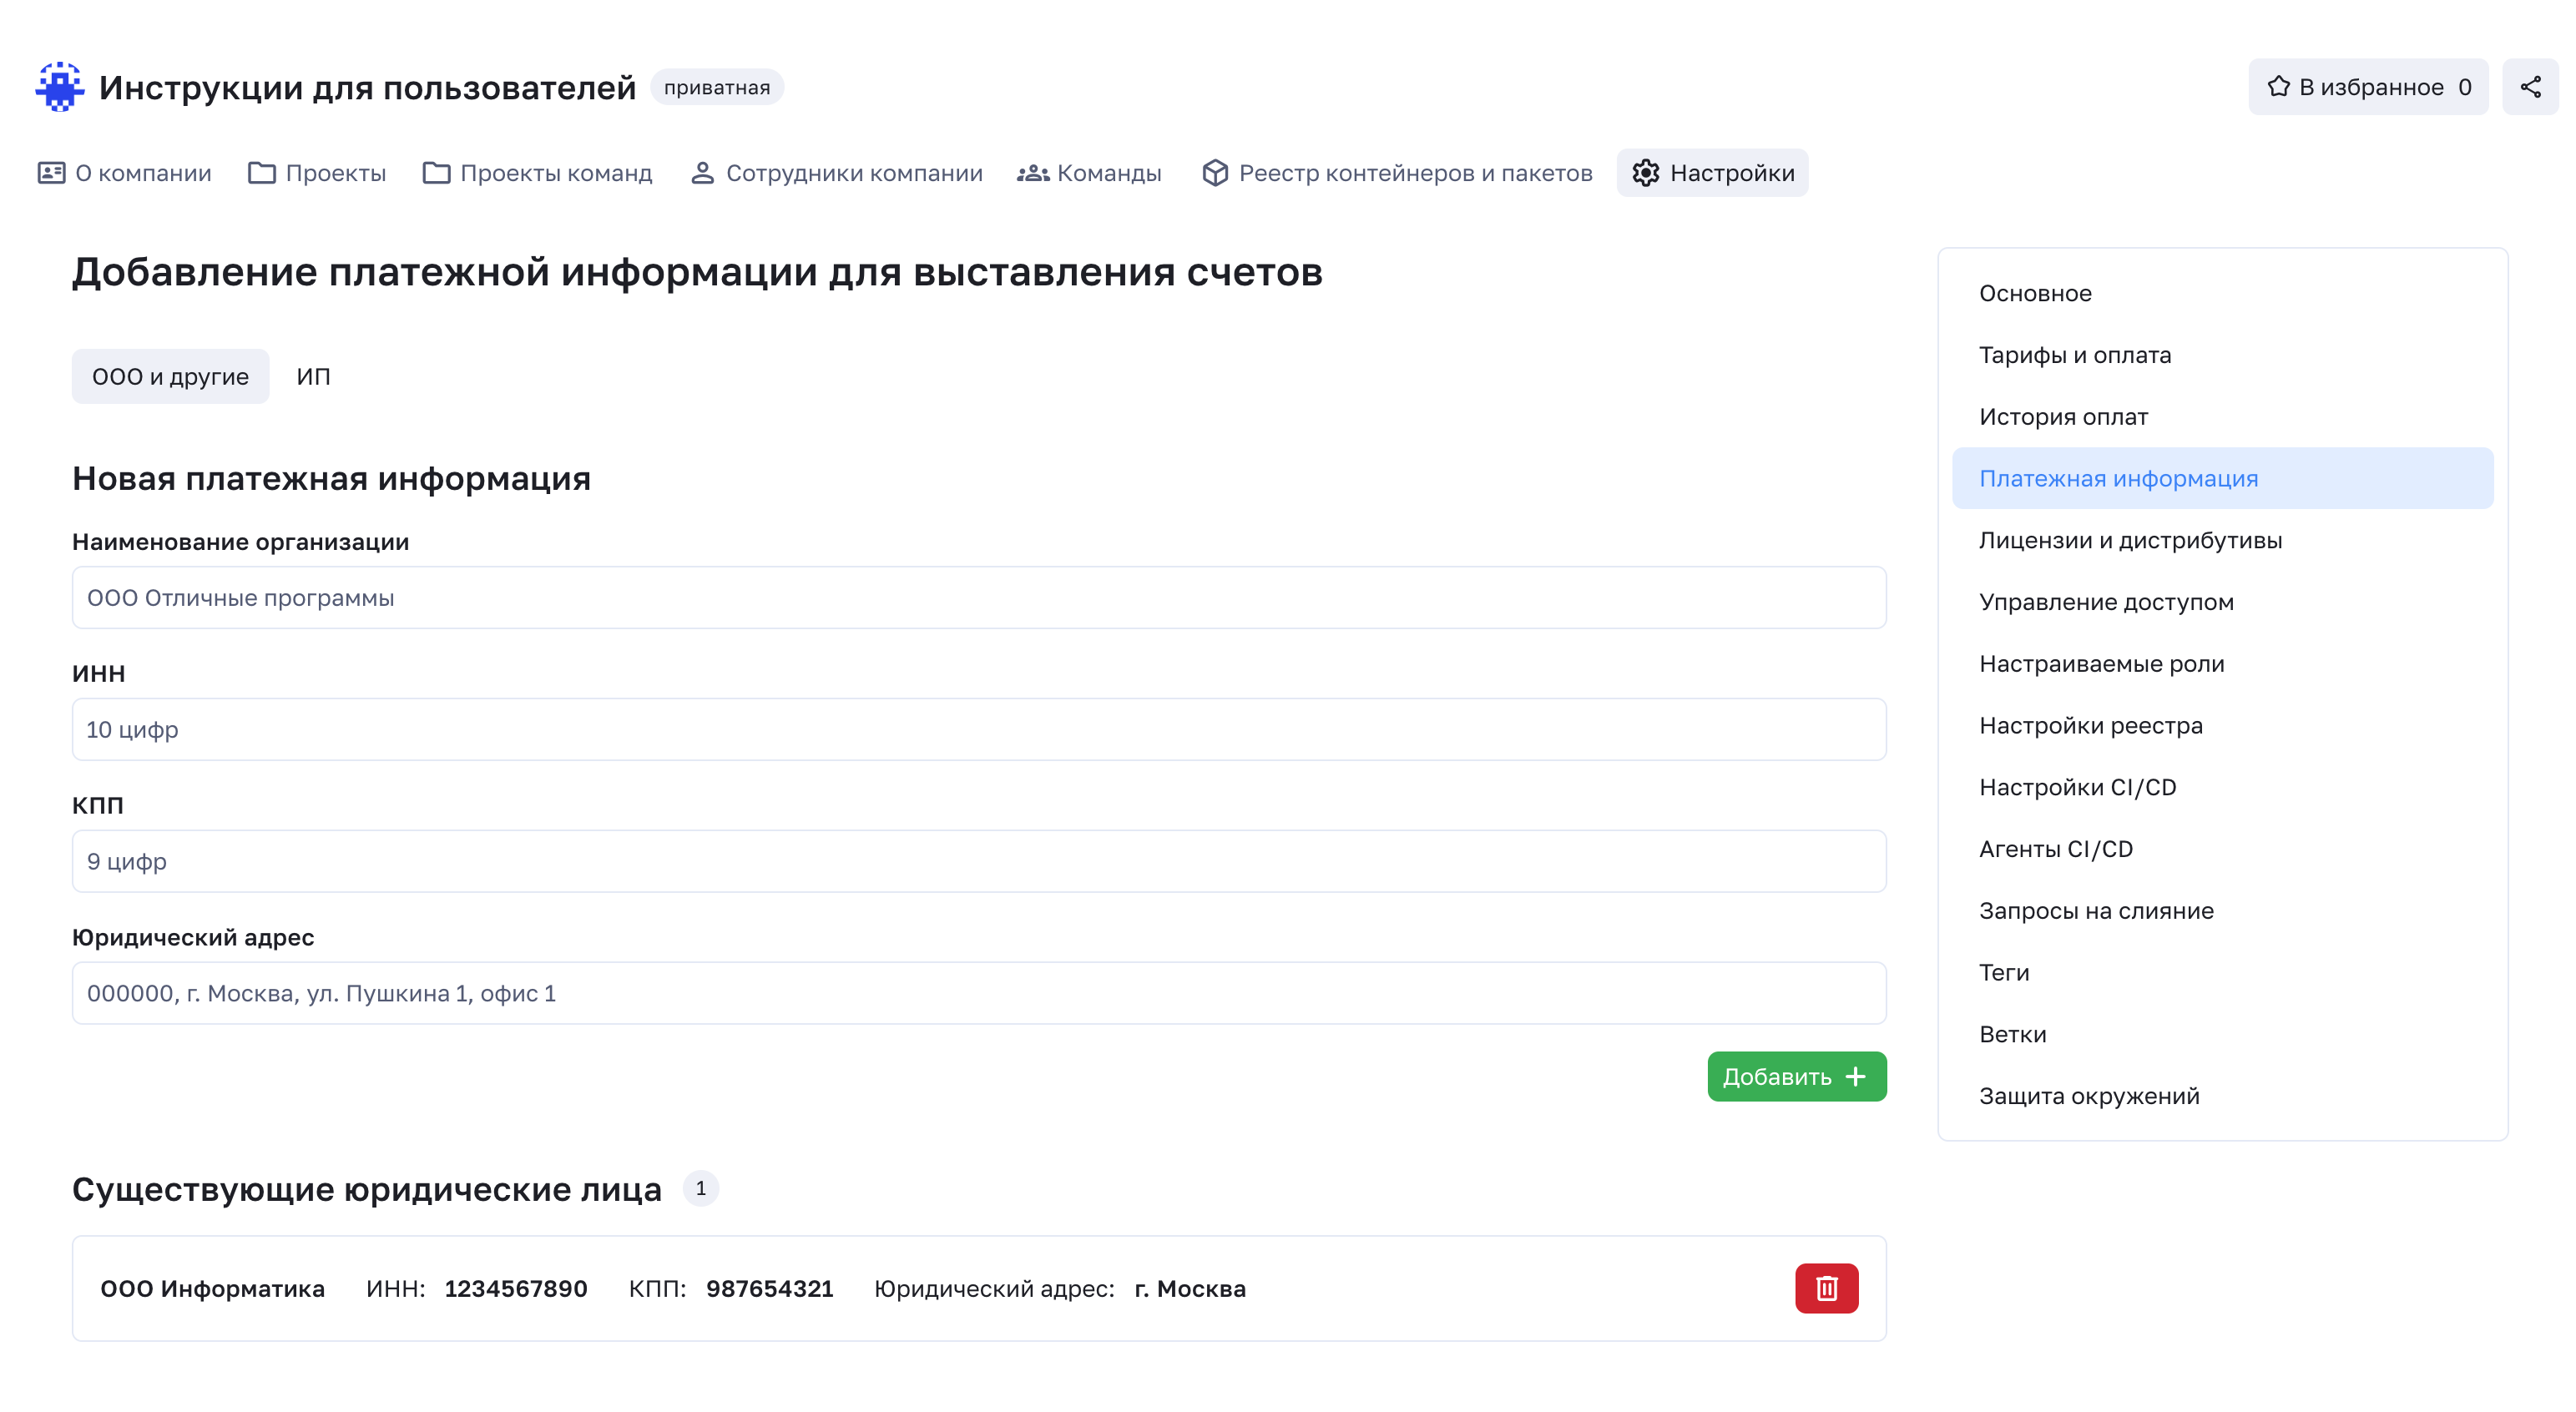
Task: Open Реестр контейнеров via the package icon
Action: (1216, 172)
